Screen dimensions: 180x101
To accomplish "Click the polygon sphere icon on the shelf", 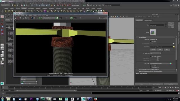I will click(6, 11).
